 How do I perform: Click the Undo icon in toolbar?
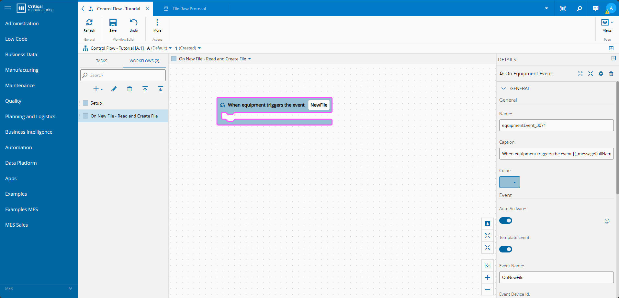(133, 23)
